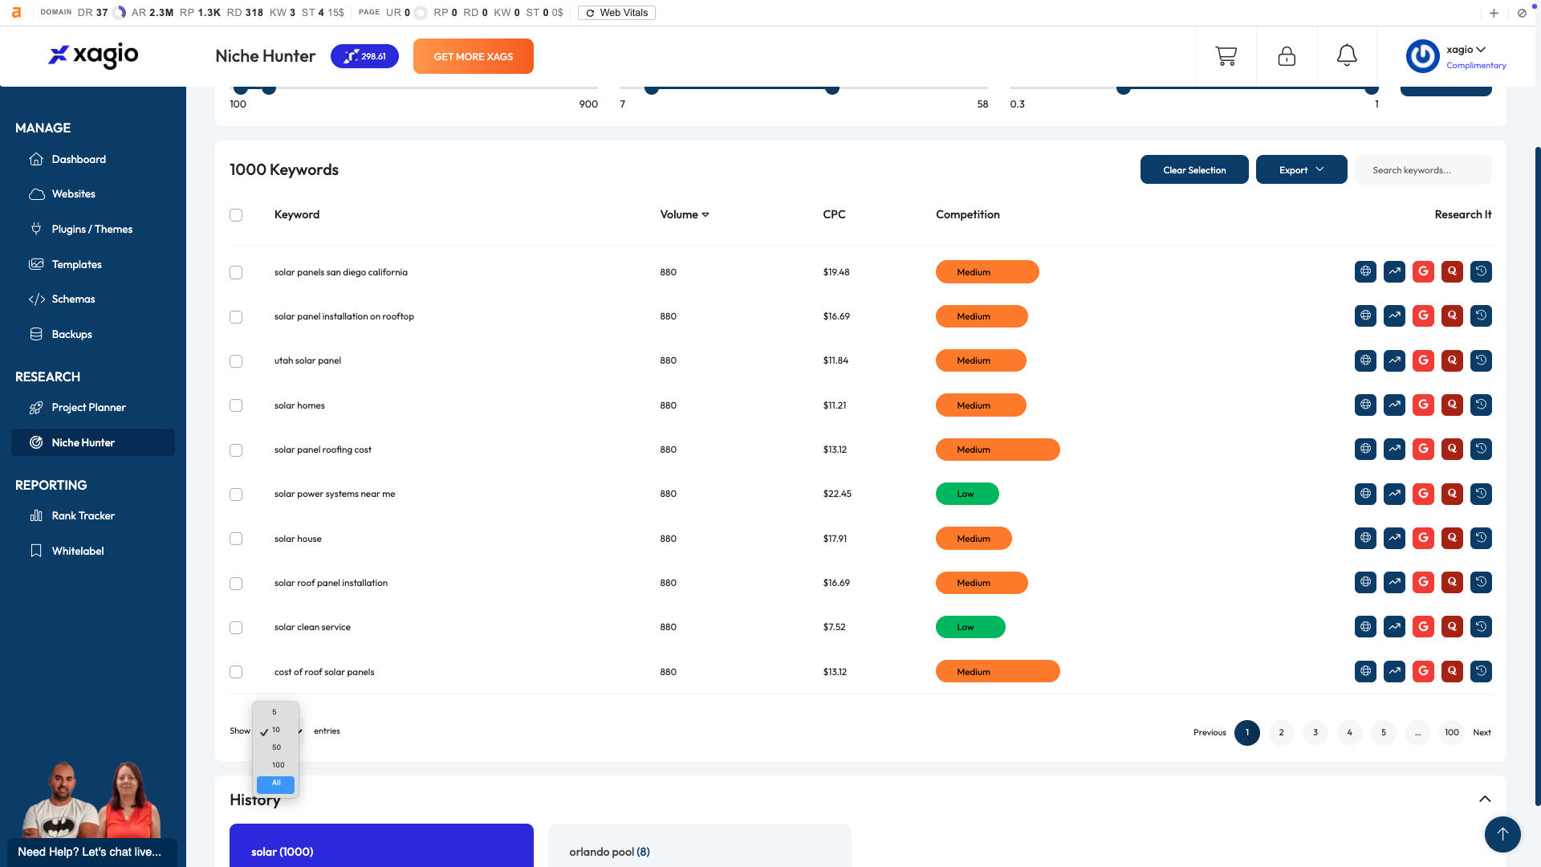Open trends icon for solar power systems near me
1541x867 pixels.
[1394, 494]
